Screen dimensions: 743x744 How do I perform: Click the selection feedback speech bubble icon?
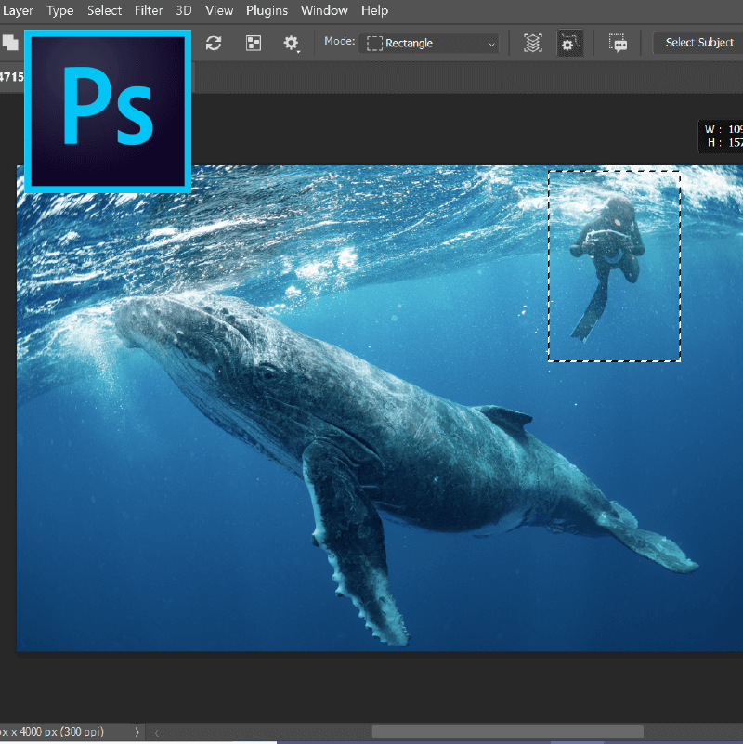point(619,43)
